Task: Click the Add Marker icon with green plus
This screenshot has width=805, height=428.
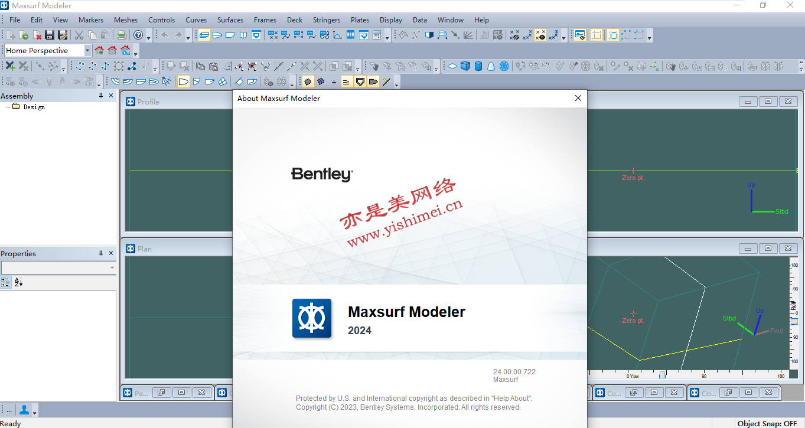Action: 10,66
